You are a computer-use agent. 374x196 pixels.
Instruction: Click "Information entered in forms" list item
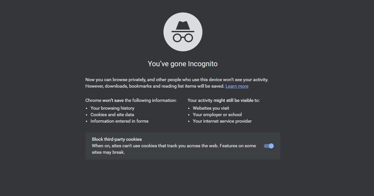[x=119, y=121]
